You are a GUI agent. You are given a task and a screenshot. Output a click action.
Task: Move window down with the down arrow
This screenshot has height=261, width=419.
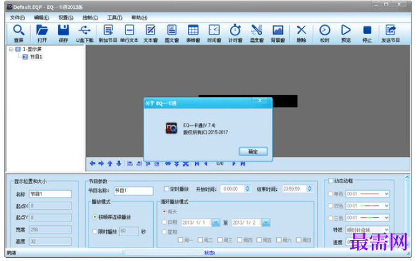pyautogui.click(x=119, y=164)
